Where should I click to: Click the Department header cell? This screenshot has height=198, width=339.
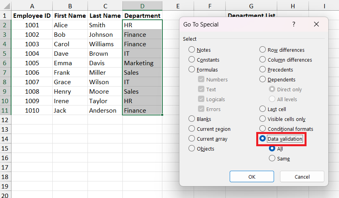[142, 15]
